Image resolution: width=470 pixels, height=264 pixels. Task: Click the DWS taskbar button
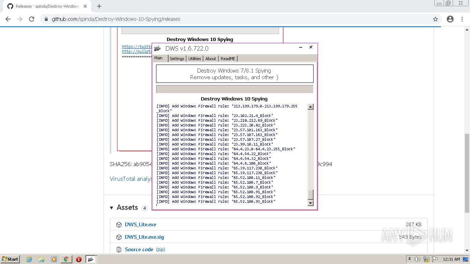91,259
